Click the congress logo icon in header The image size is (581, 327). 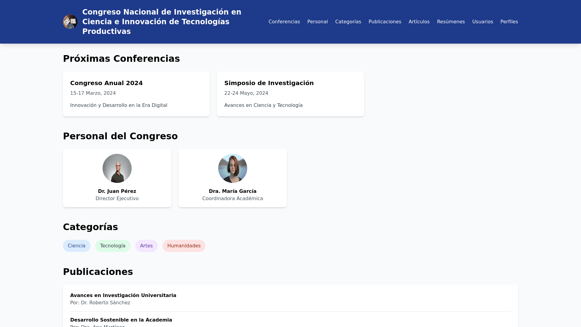click(70, 22)
